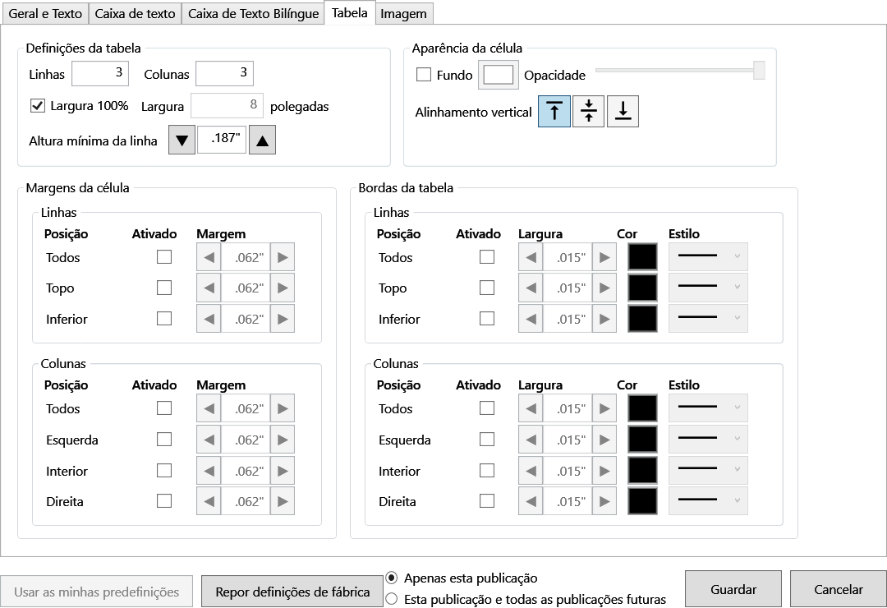This screenshot has width=887, height=608.
Task: Click the Colunas column count field
Action: 224,74
